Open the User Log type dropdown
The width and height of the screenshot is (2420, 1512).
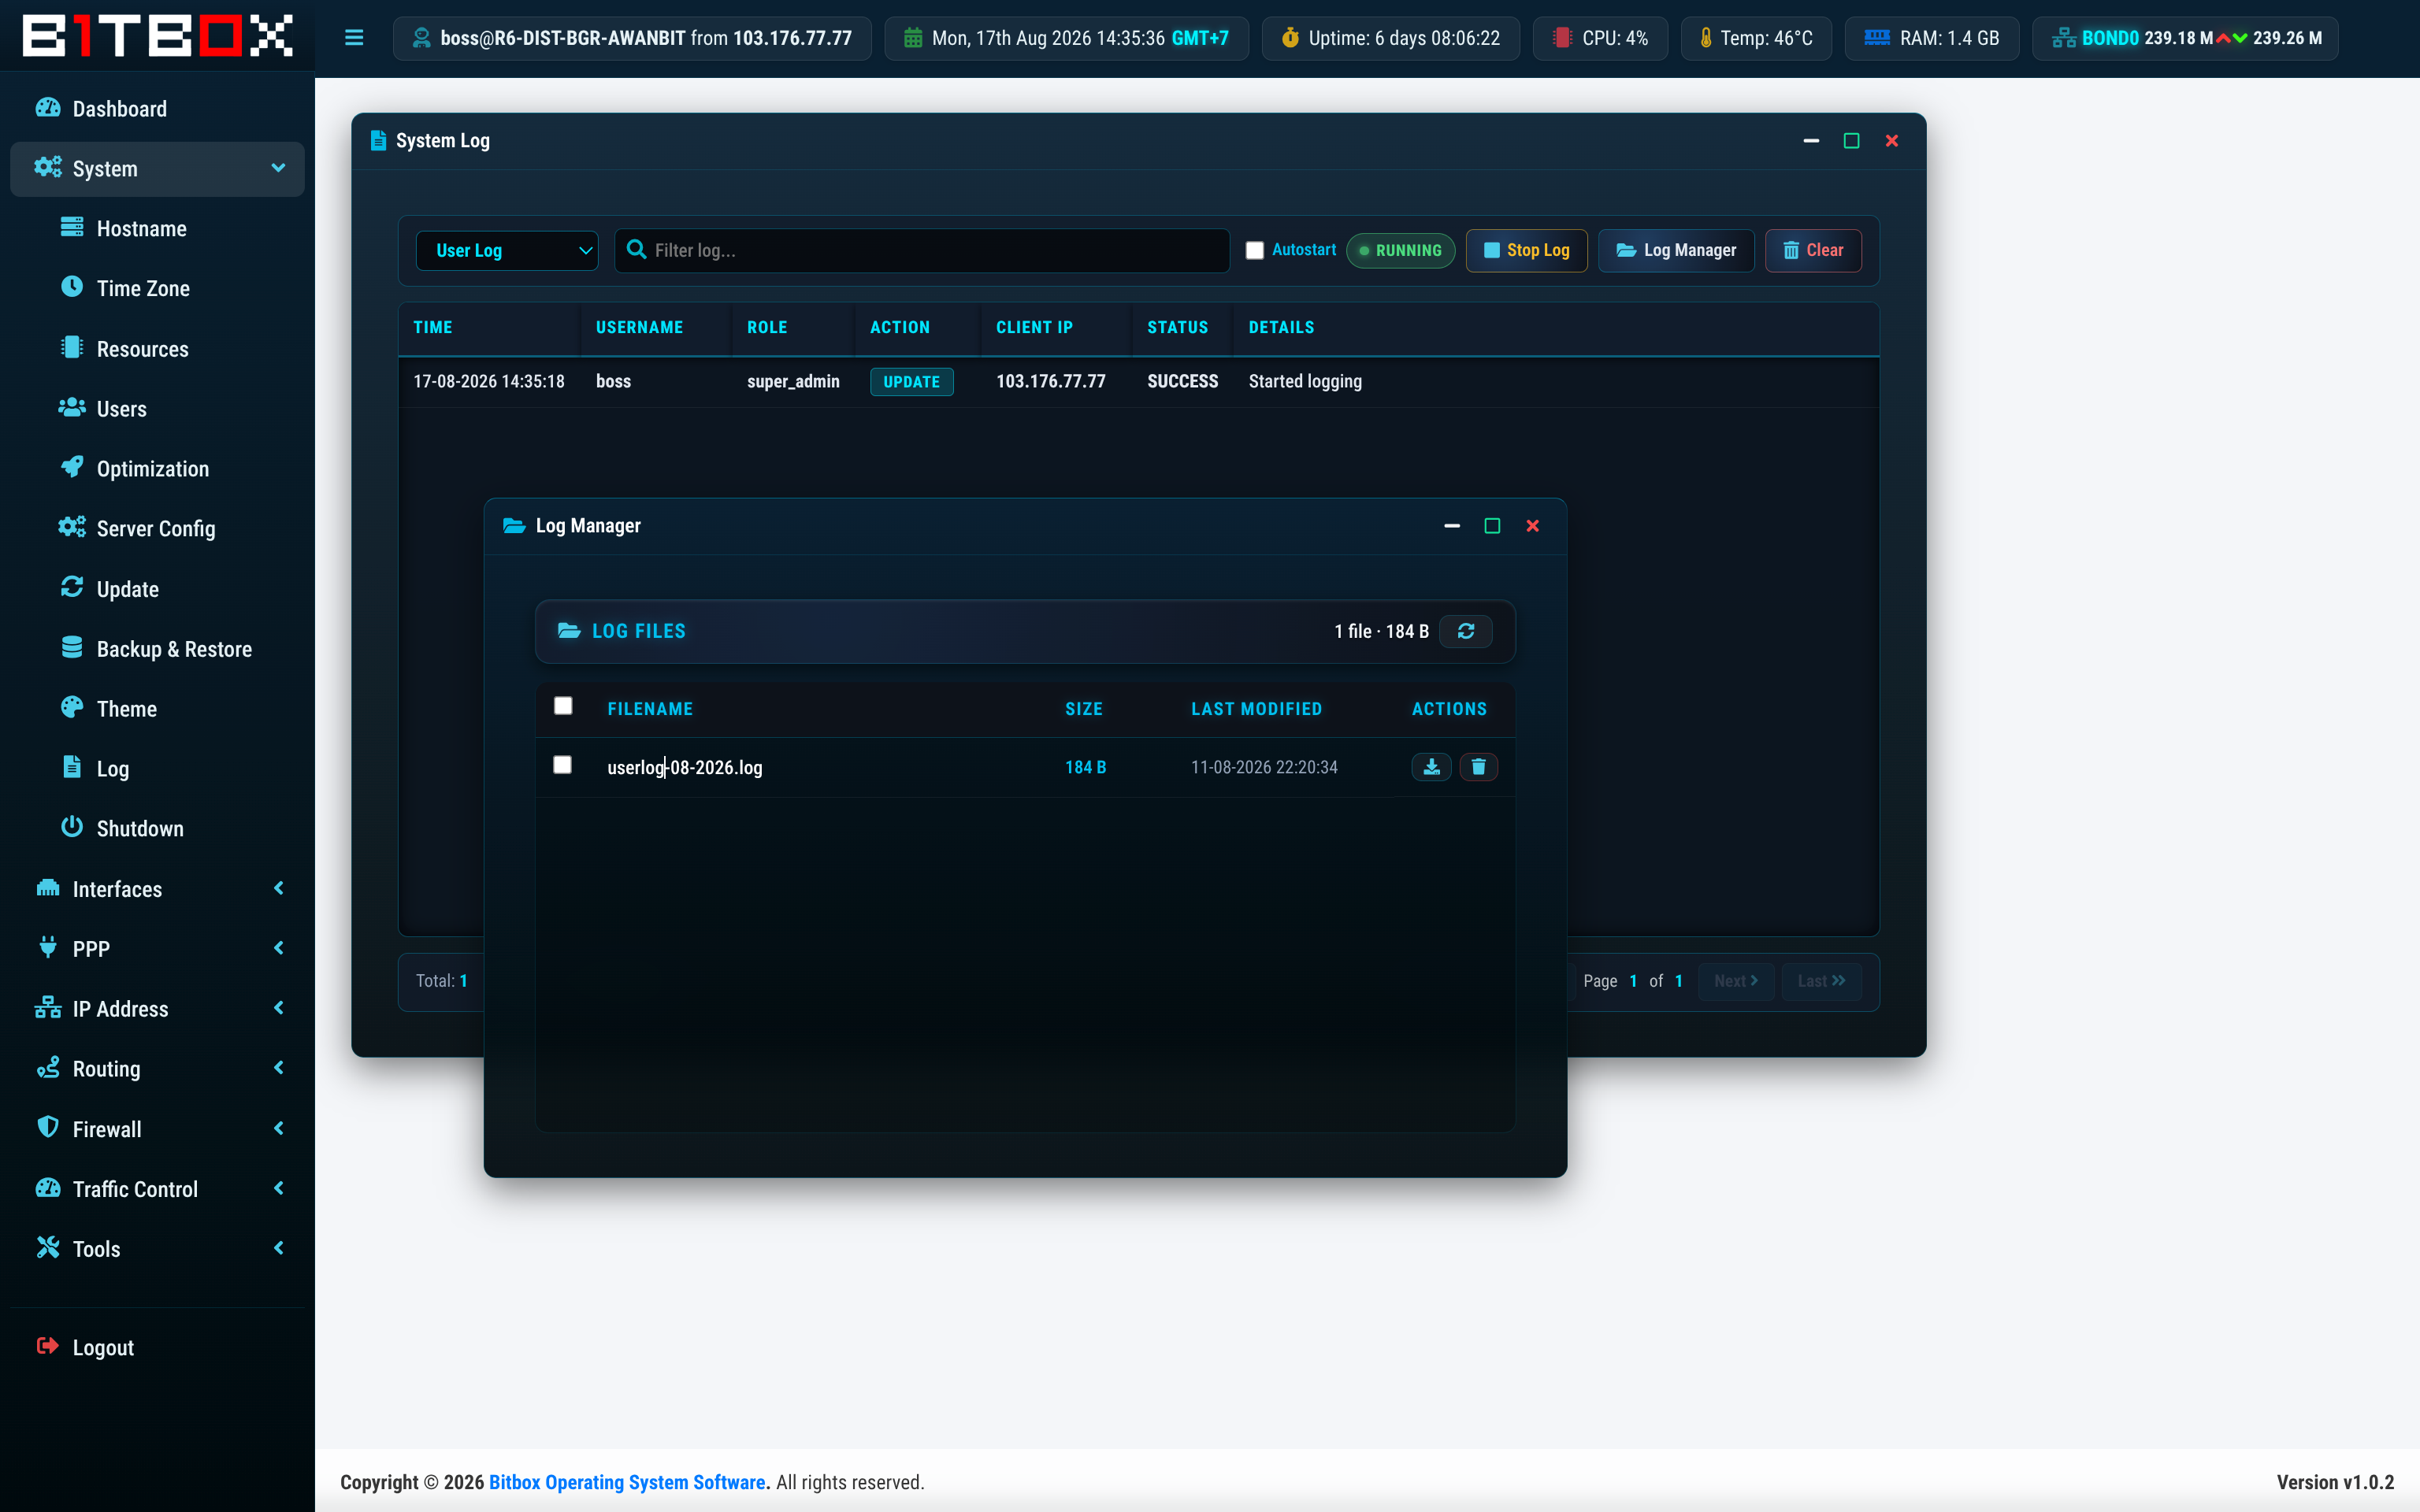point(507,250)
